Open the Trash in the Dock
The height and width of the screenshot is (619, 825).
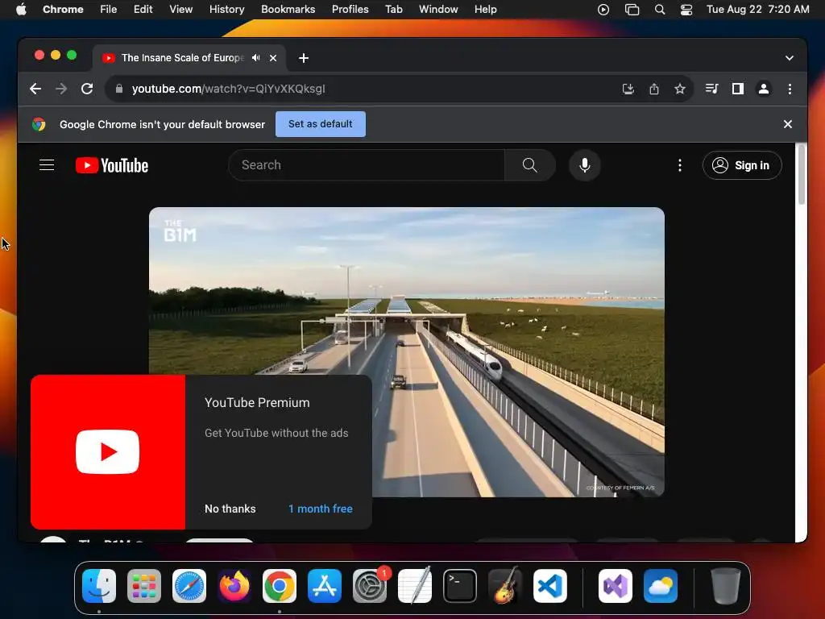click(x=726, y=586)
